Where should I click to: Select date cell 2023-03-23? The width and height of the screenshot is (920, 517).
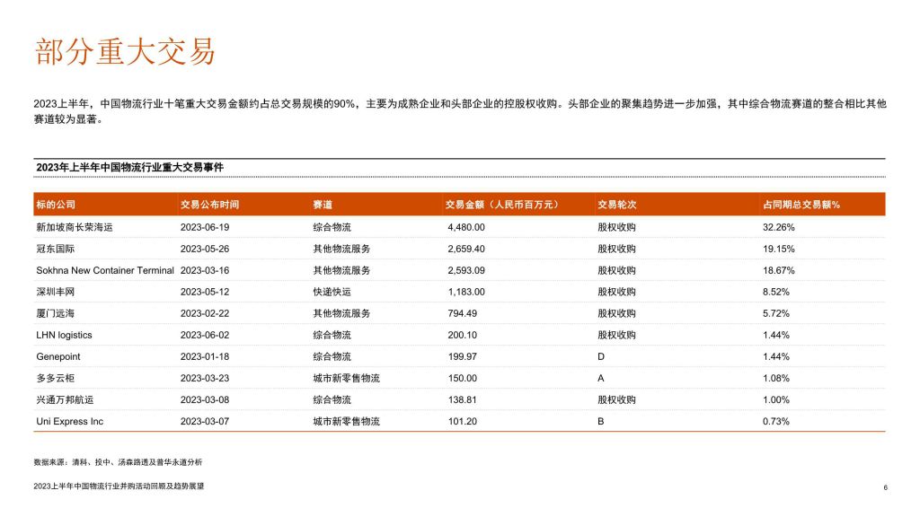[205, 378]
